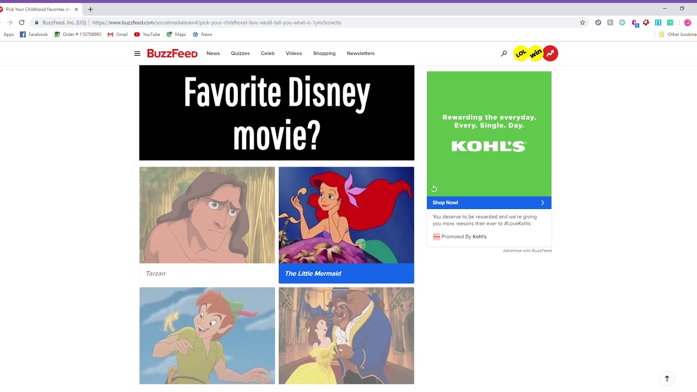Open the Facebook bookmark
Screen dimensions: 697x392
(34, 34)
